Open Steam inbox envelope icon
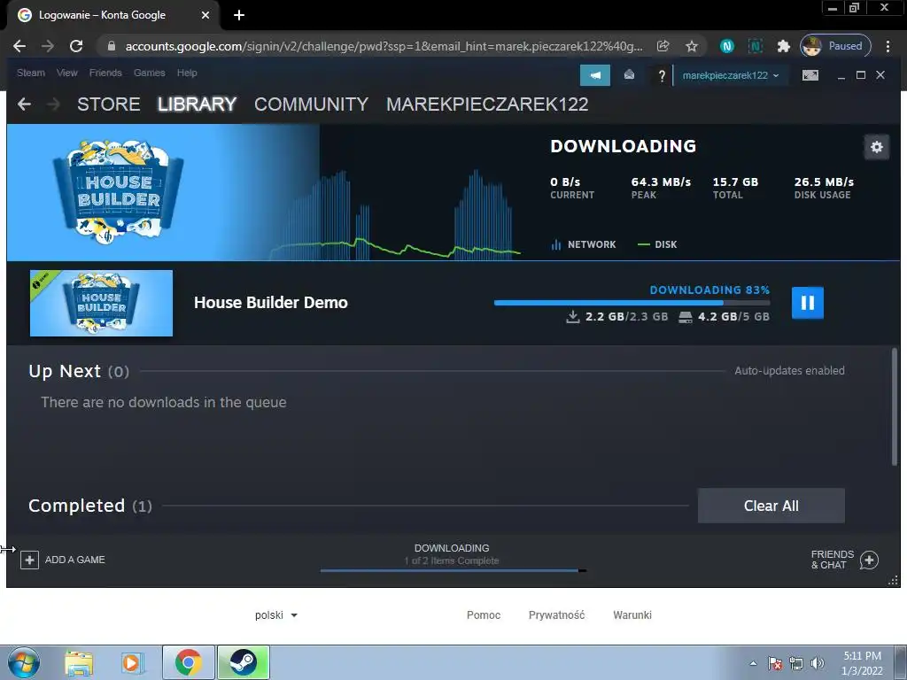The height and width of the screenshot is (680, 907). click(x=629, y=75)
